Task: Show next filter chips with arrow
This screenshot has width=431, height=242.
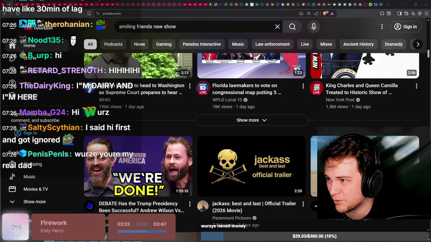Action: tap(418, 44)
